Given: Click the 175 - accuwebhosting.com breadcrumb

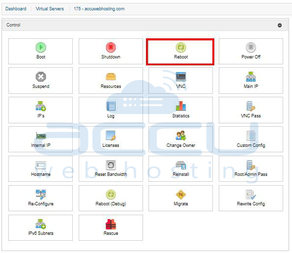Looking at the screenshot, I should pos(99,9).
